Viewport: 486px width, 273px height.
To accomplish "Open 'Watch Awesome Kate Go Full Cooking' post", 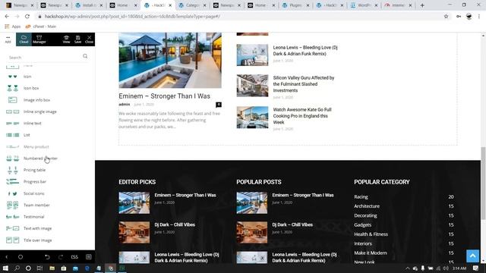I will [x=302, y=116].
